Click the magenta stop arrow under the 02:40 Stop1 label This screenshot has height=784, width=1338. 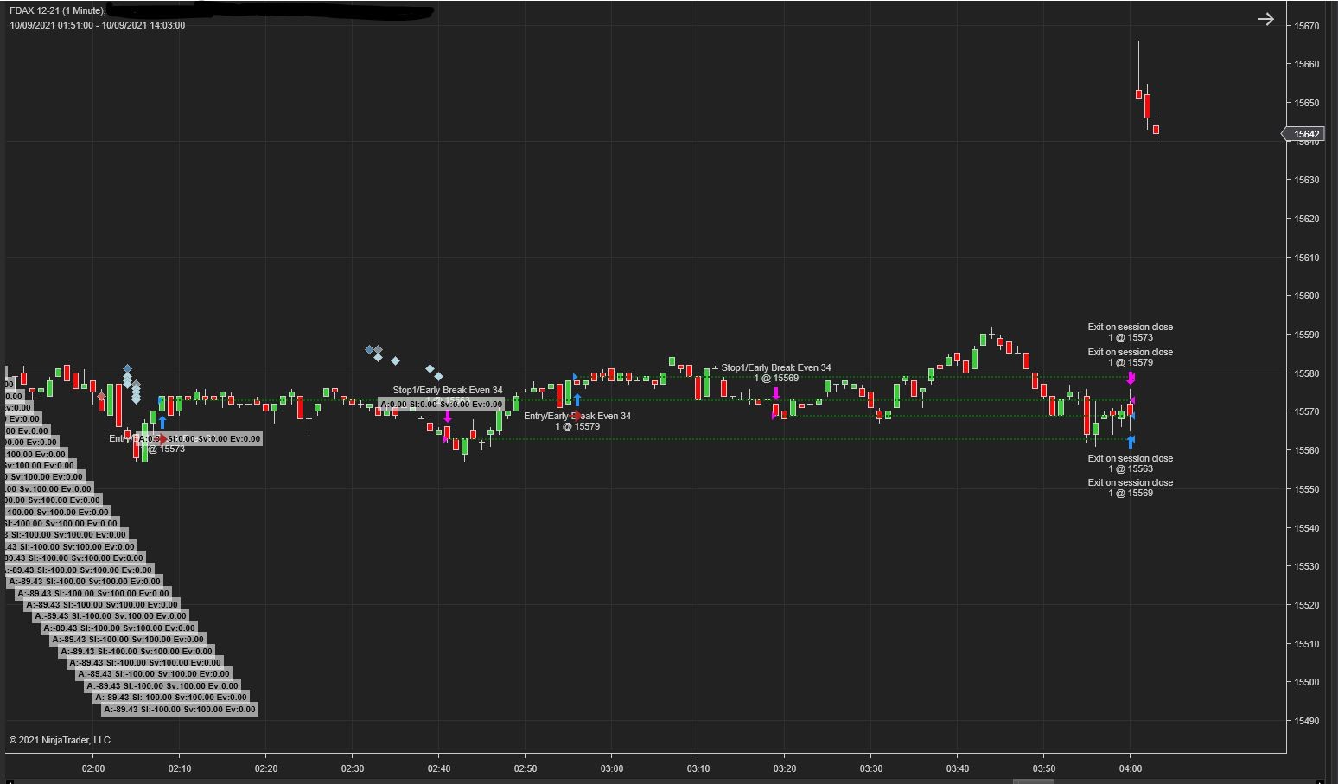click(x=448, y=417)
